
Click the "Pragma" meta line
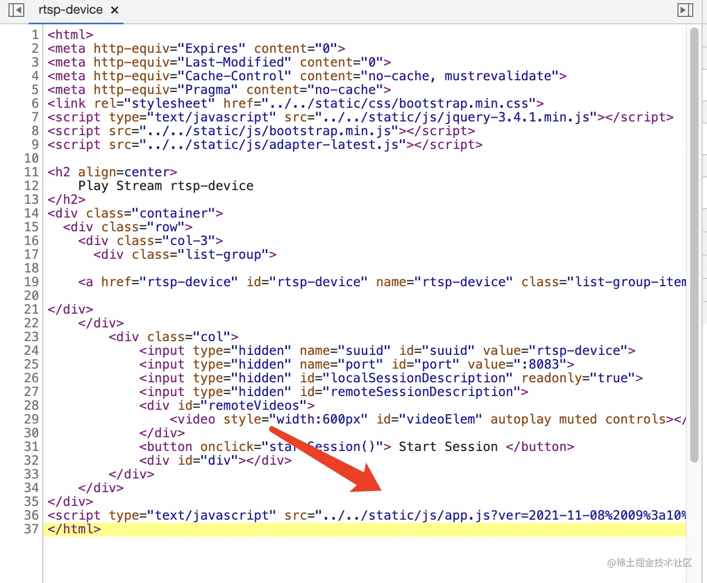point(219,90)
